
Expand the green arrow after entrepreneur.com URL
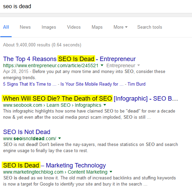click(102, 65)
